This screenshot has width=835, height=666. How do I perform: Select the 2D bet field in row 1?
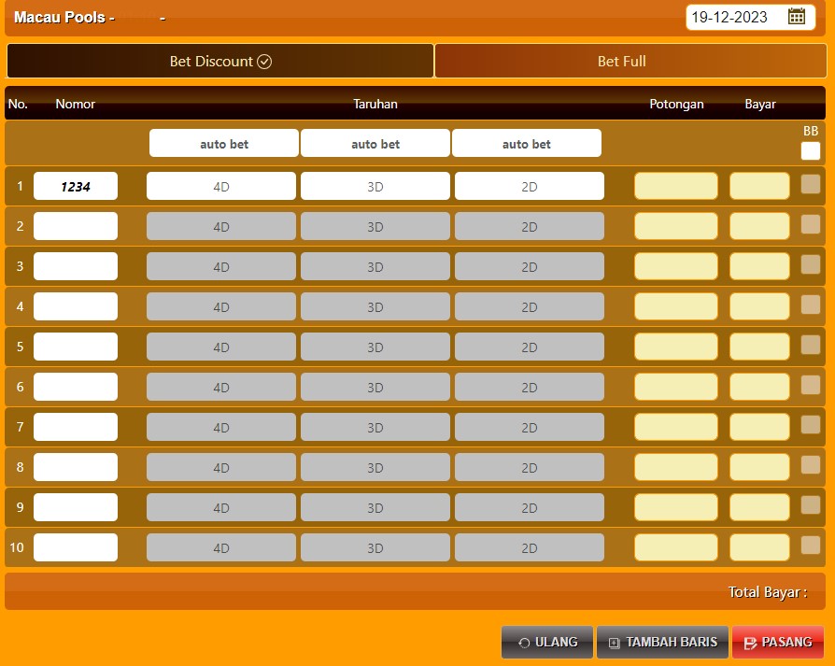point(530,186)
